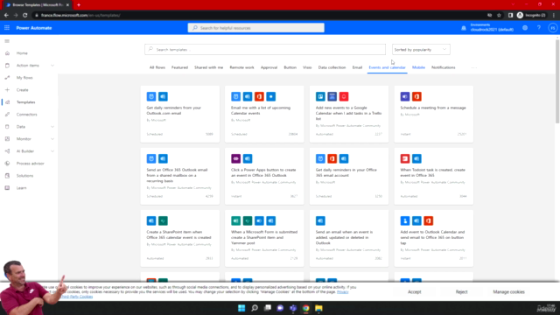Reject the cookies
This screenshot has width=560, height=315.
[x=461, y=291]
